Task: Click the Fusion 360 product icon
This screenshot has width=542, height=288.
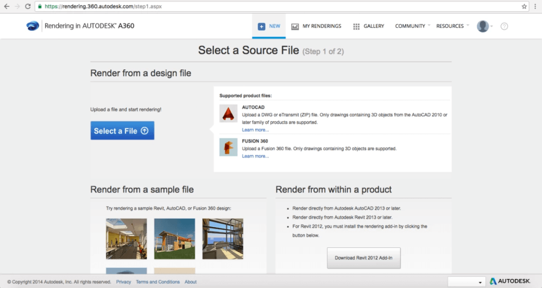Action: (228, 147)
